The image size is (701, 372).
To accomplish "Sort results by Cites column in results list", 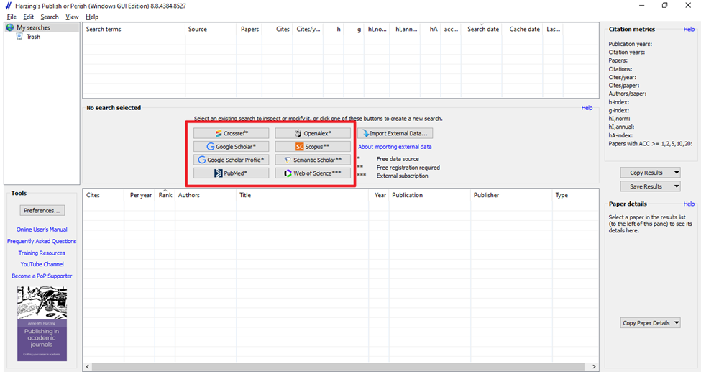I will click(x=104, y=195).
